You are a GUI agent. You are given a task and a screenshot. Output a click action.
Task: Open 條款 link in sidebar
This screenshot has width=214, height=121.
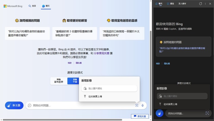tap(158, 63)
